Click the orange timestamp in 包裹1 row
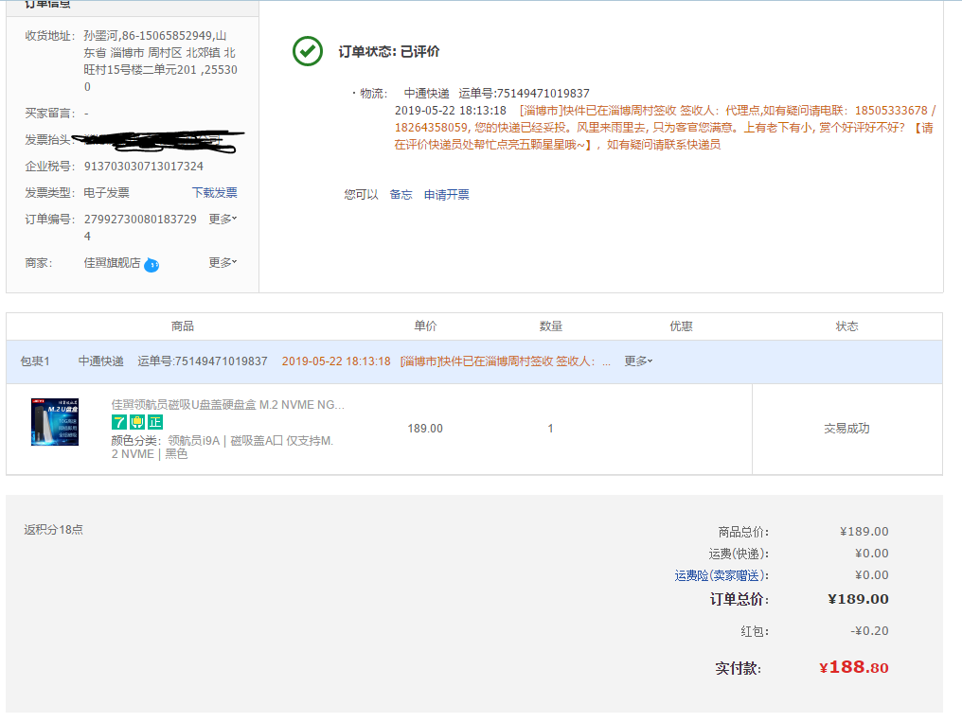The image size is (962, 722). click(336, 361)
